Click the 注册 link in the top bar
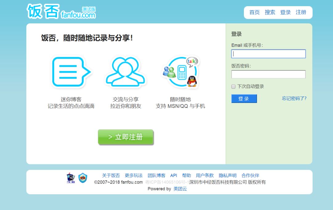The height and width of the screenshot is (210, 333). (301, 12)
